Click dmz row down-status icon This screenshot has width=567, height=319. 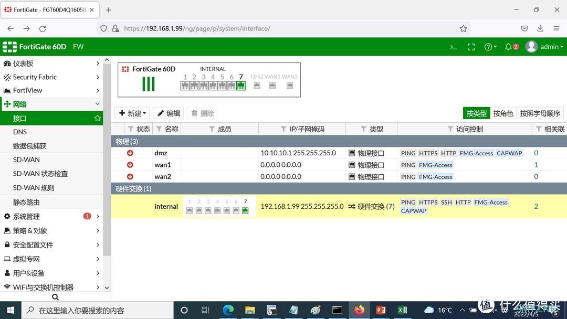pyautogui.click(x=130, y=153)
